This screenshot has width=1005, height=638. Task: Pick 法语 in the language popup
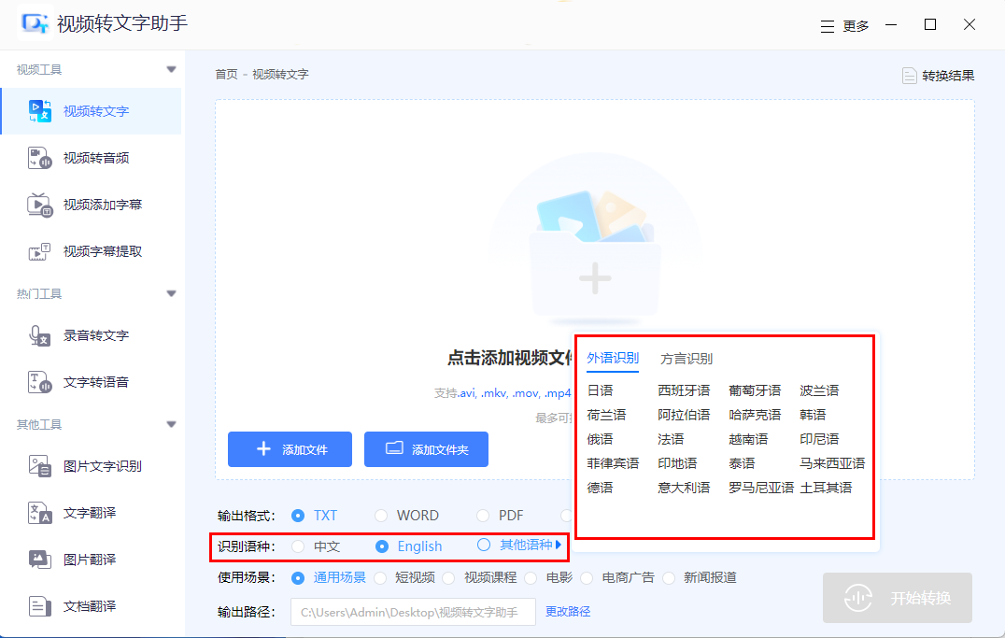point(671,439)
